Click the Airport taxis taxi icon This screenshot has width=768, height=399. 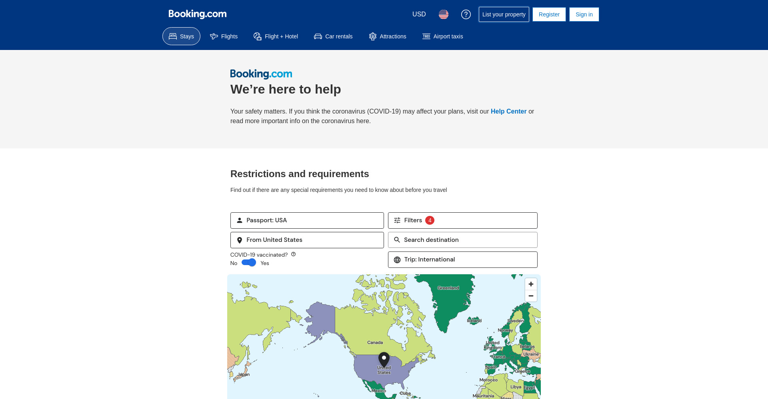click(x=426, y=36)
